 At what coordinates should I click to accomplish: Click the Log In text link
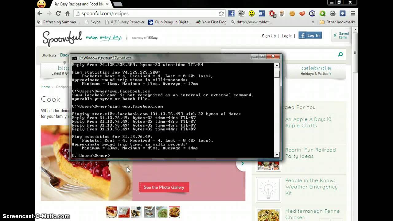[x=287, y=36]
